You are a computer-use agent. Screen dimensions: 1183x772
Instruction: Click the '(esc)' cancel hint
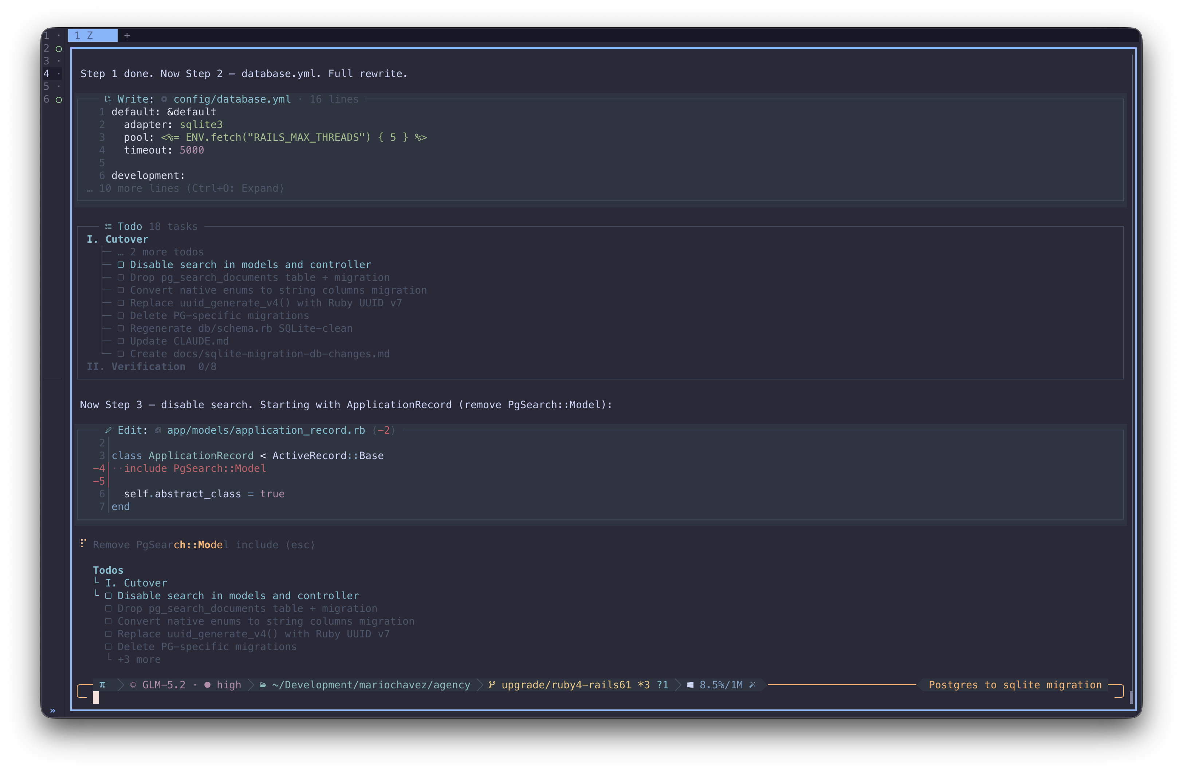pyautogui.click(x=300, y=545)
